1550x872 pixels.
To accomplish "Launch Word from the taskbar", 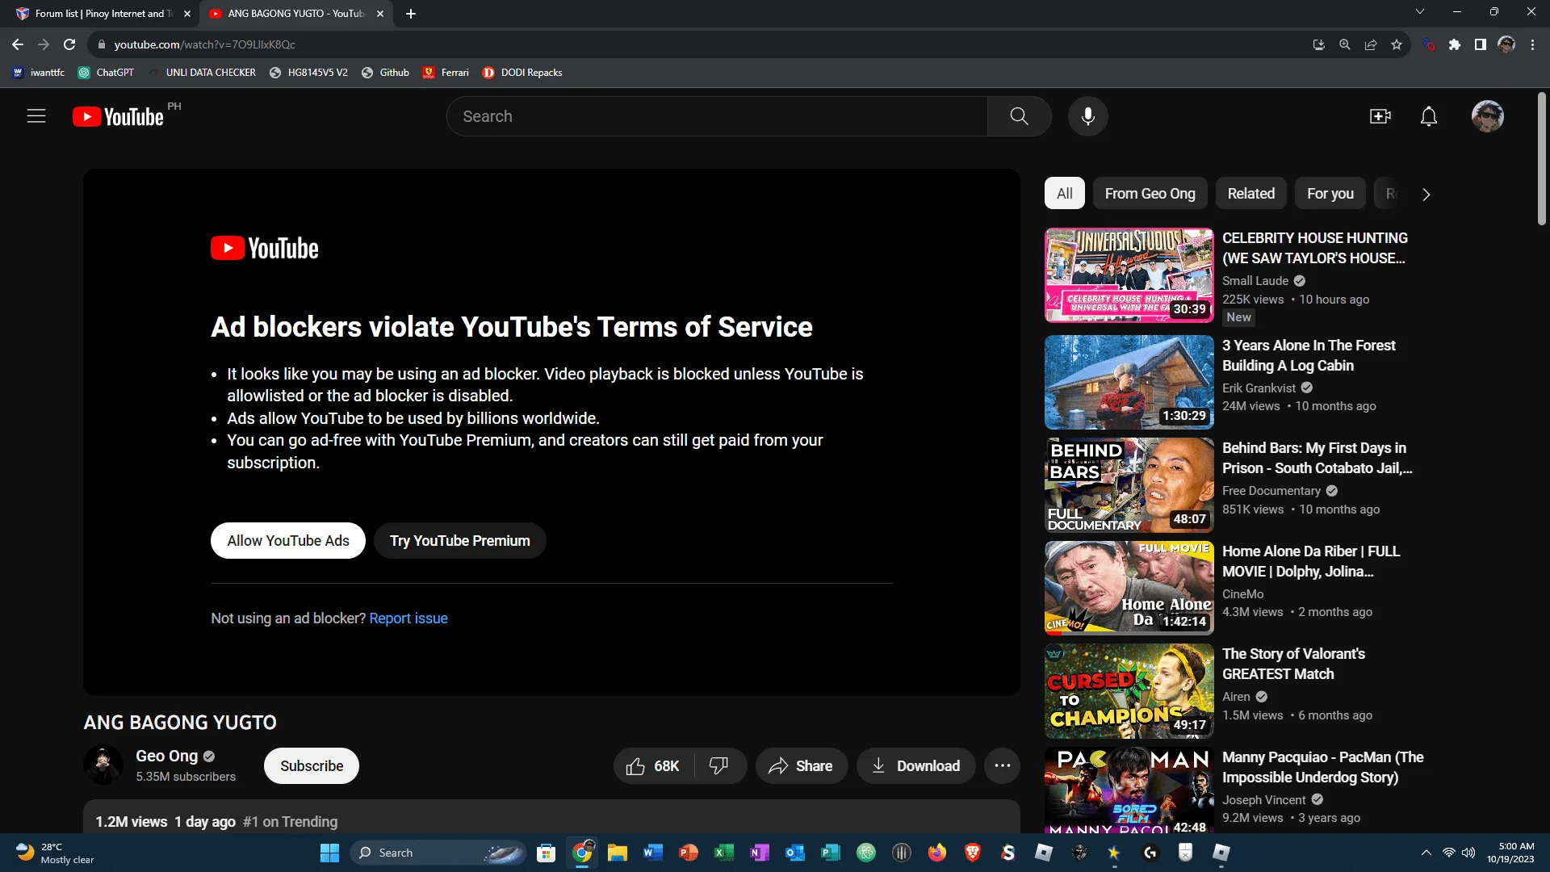I will point(653,853).
